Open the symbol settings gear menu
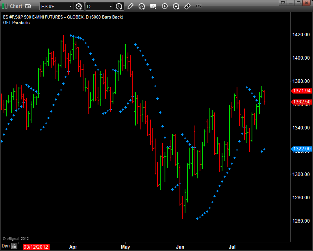Image resolution: width=313 pixels, height=251 pixels. 79,6
